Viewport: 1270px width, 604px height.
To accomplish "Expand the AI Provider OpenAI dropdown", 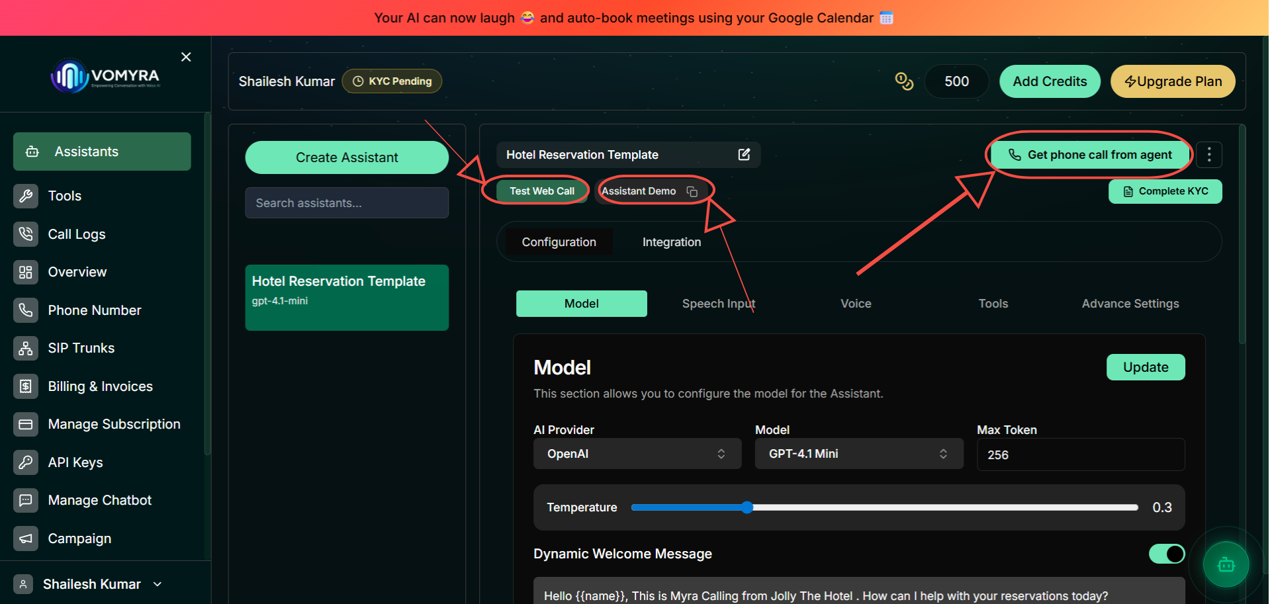I will click(637, 454).
